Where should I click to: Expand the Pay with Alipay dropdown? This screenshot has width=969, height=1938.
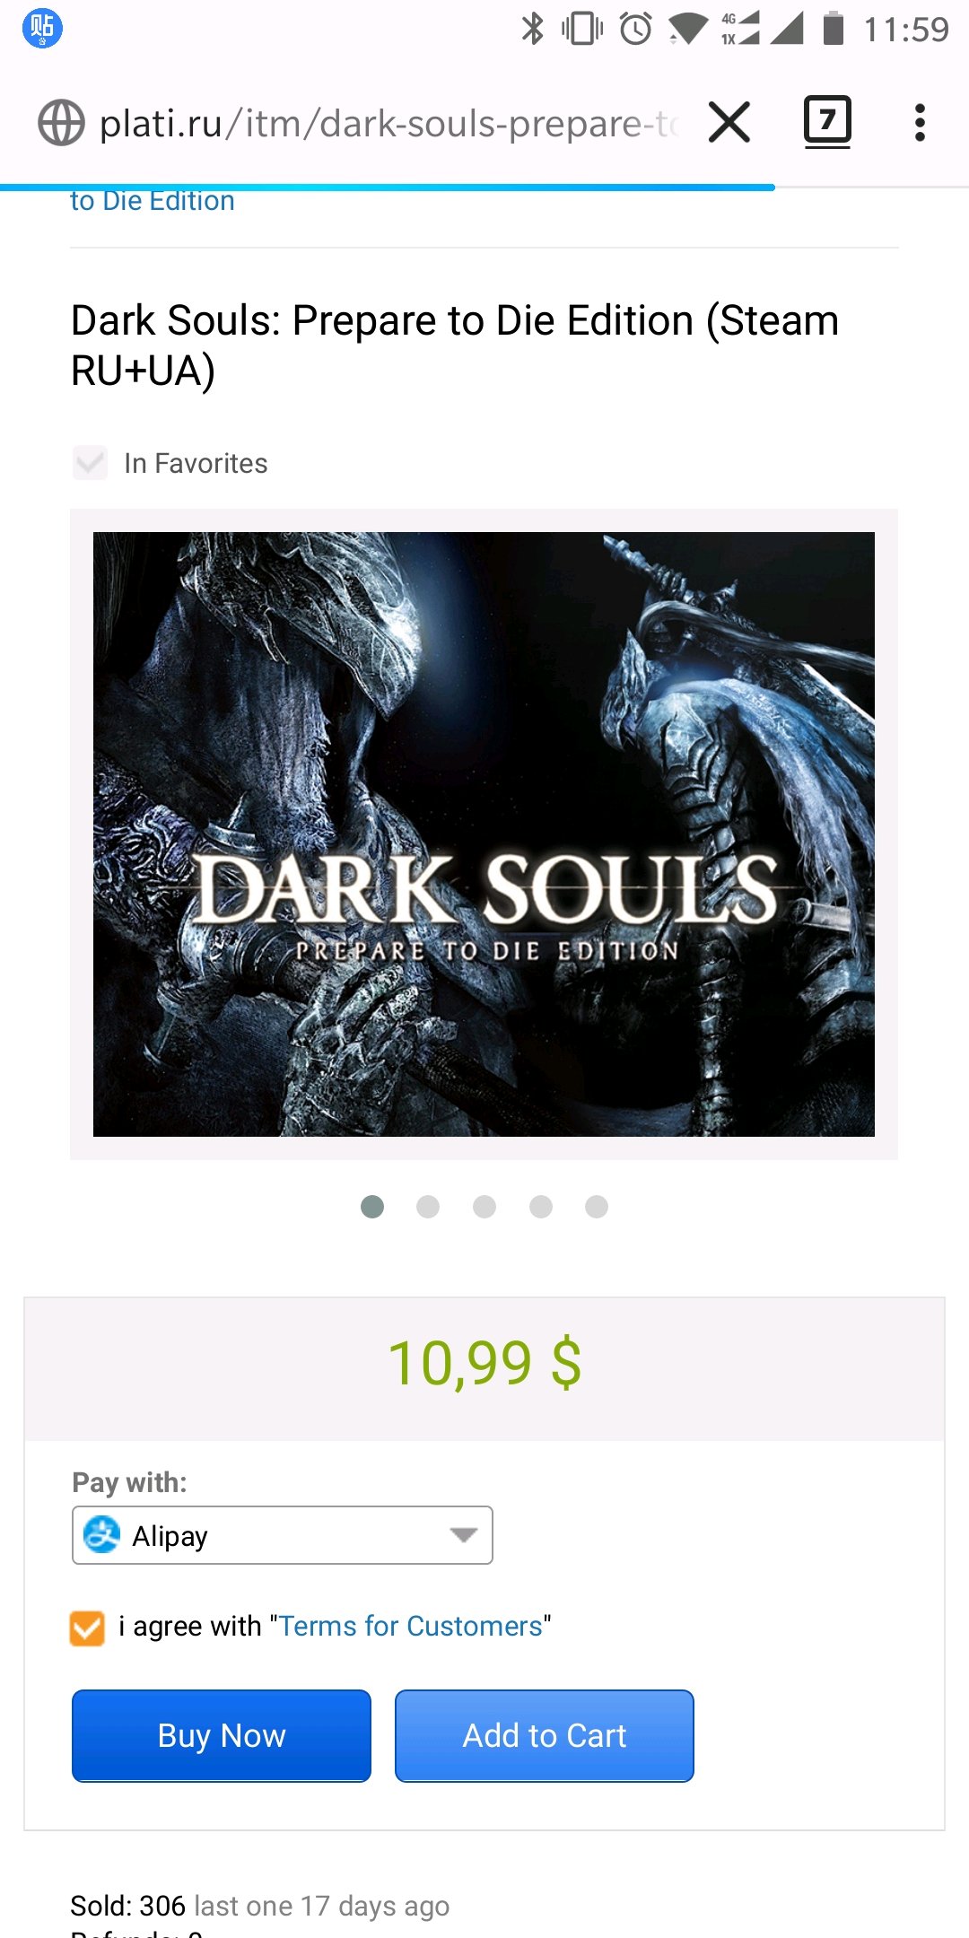point(283,1535)
